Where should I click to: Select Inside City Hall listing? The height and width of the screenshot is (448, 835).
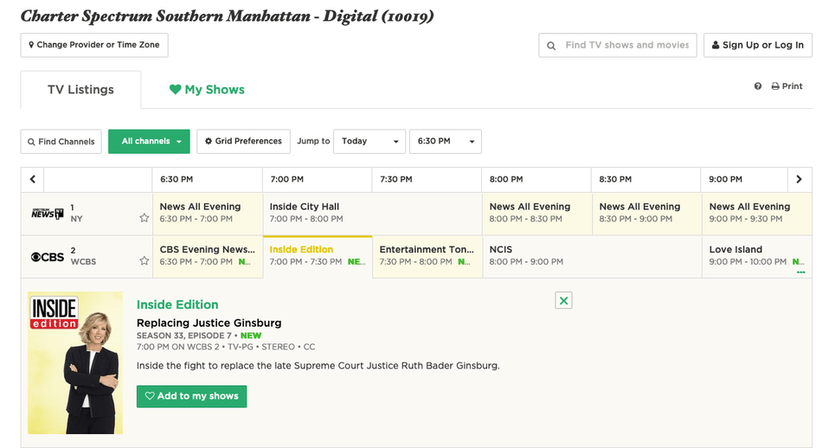[373, 214]
